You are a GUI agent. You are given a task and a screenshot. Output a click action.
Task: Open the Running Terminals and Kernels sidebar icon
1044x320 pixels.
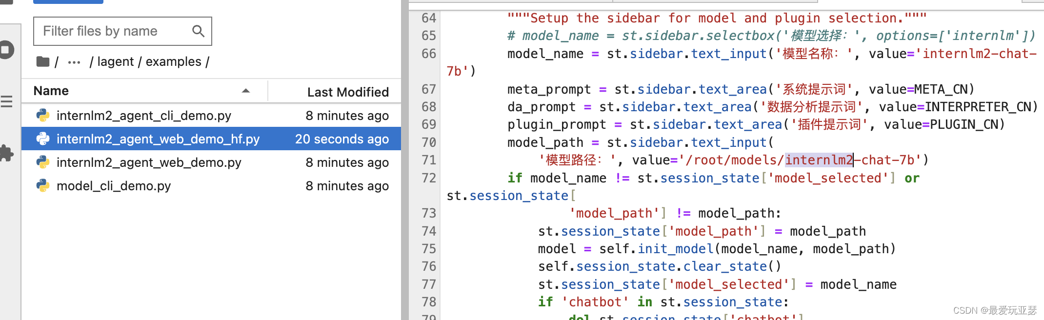pyautogui.click(x=6, y=50)
